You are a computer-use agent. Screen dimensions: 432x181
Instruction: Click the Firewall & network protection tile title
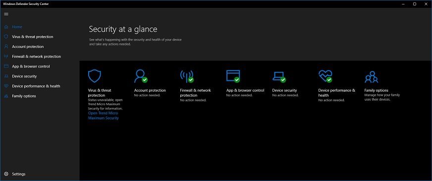(x=195, y=93)
